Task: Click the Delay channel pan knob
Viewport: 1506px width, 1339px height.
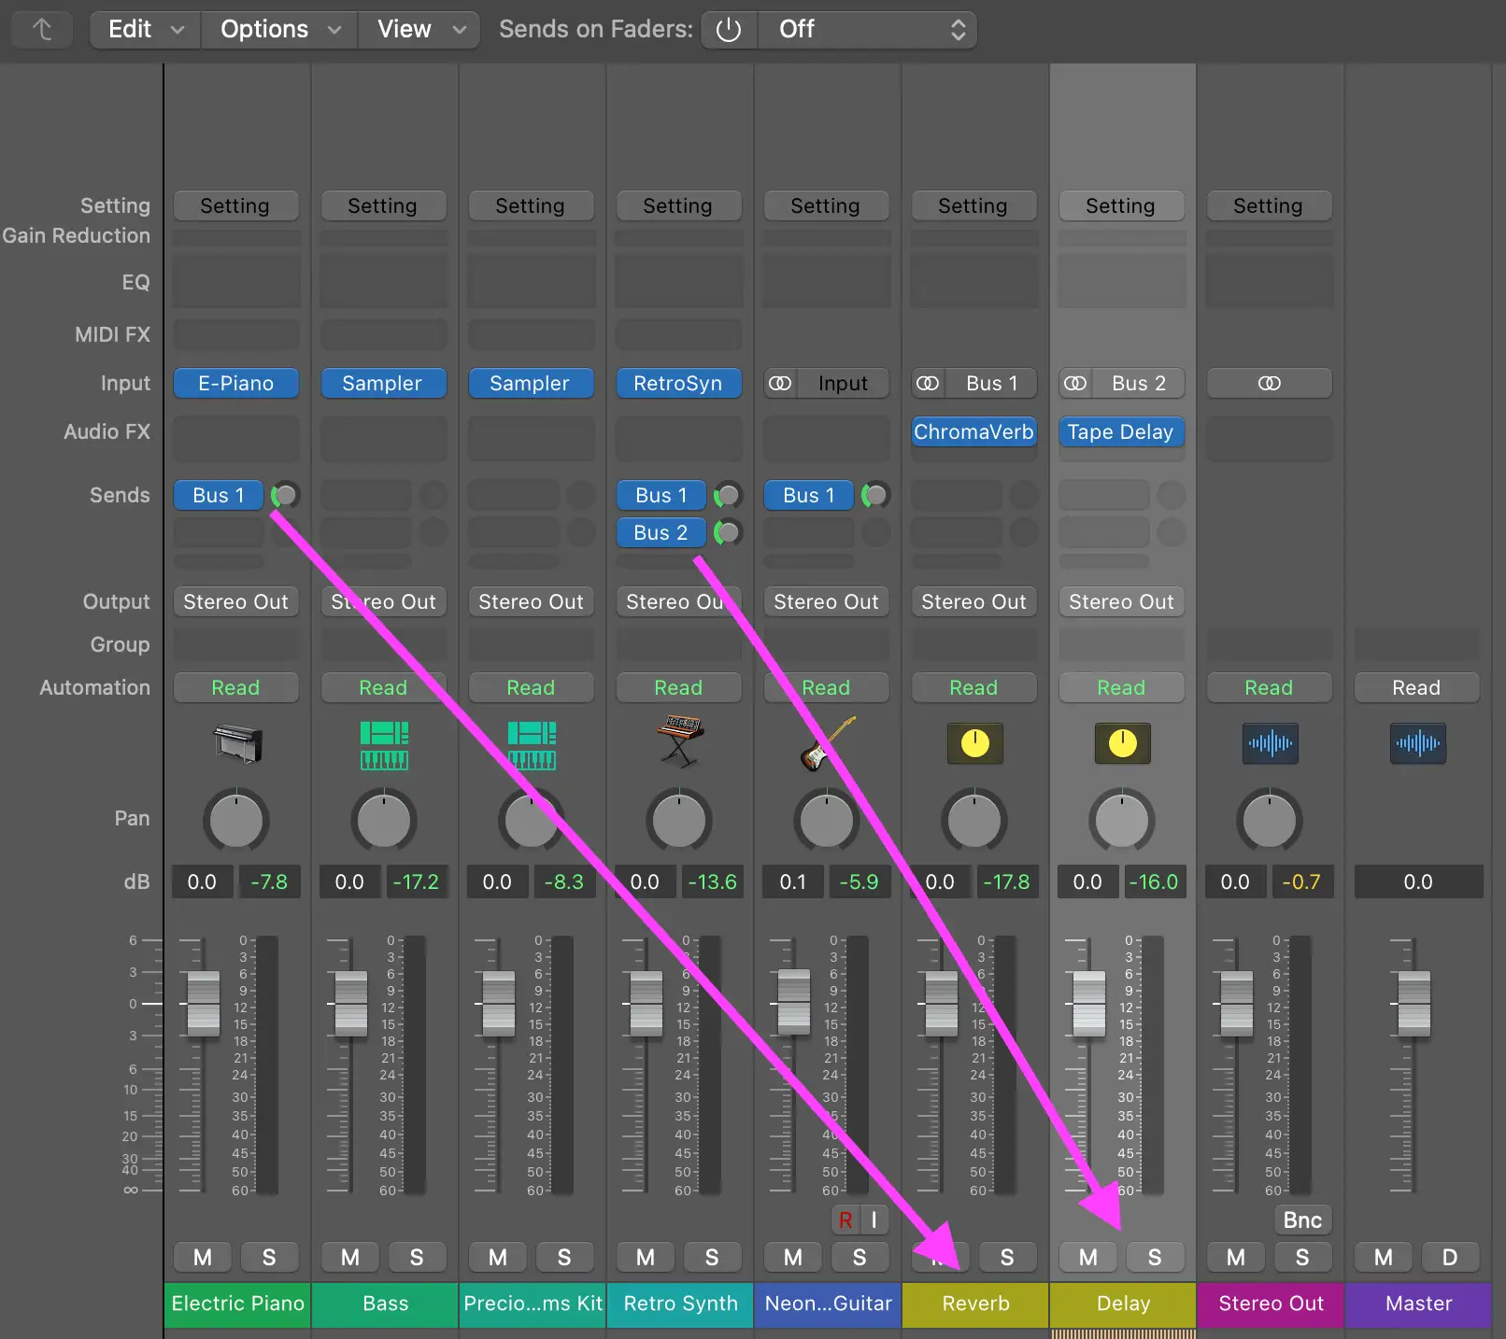Action: point(1122,821)
